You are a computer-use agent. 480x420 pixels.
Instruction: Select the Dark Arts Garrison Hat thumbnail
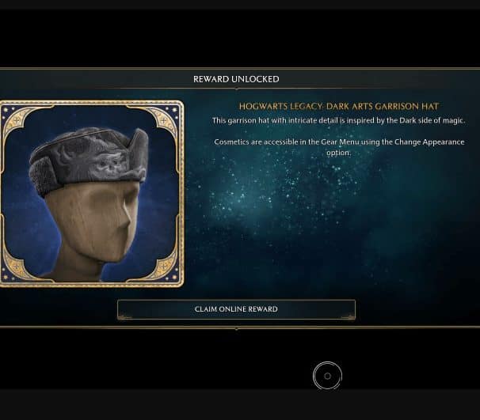click(92, 194)
